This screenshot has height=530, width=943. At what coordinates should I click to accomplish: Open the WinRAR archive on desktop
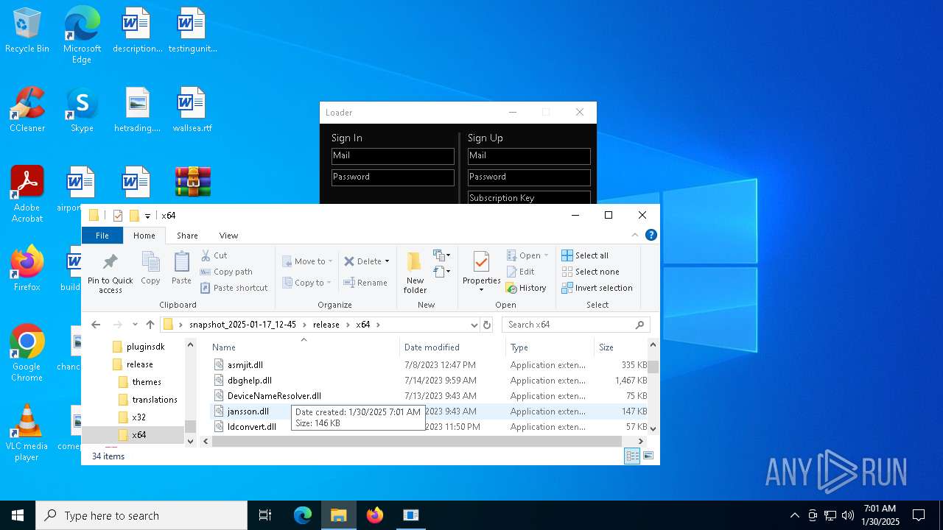pyautogui.click(x=193, y=183)
